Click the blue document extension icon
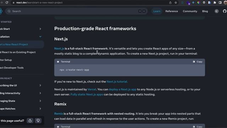This screenshot has height=128, width=227. coord(209,2)
